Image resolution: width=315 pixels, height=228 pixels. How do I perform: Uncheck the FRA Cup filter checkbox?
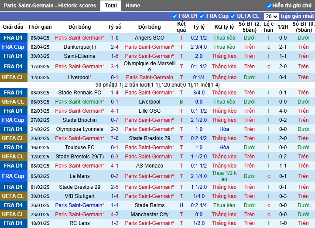coord(202,16)
